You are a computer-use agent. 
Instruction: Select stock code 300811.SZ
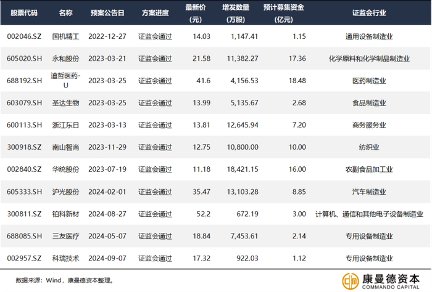pyautogui.click(x=24, y=214)
